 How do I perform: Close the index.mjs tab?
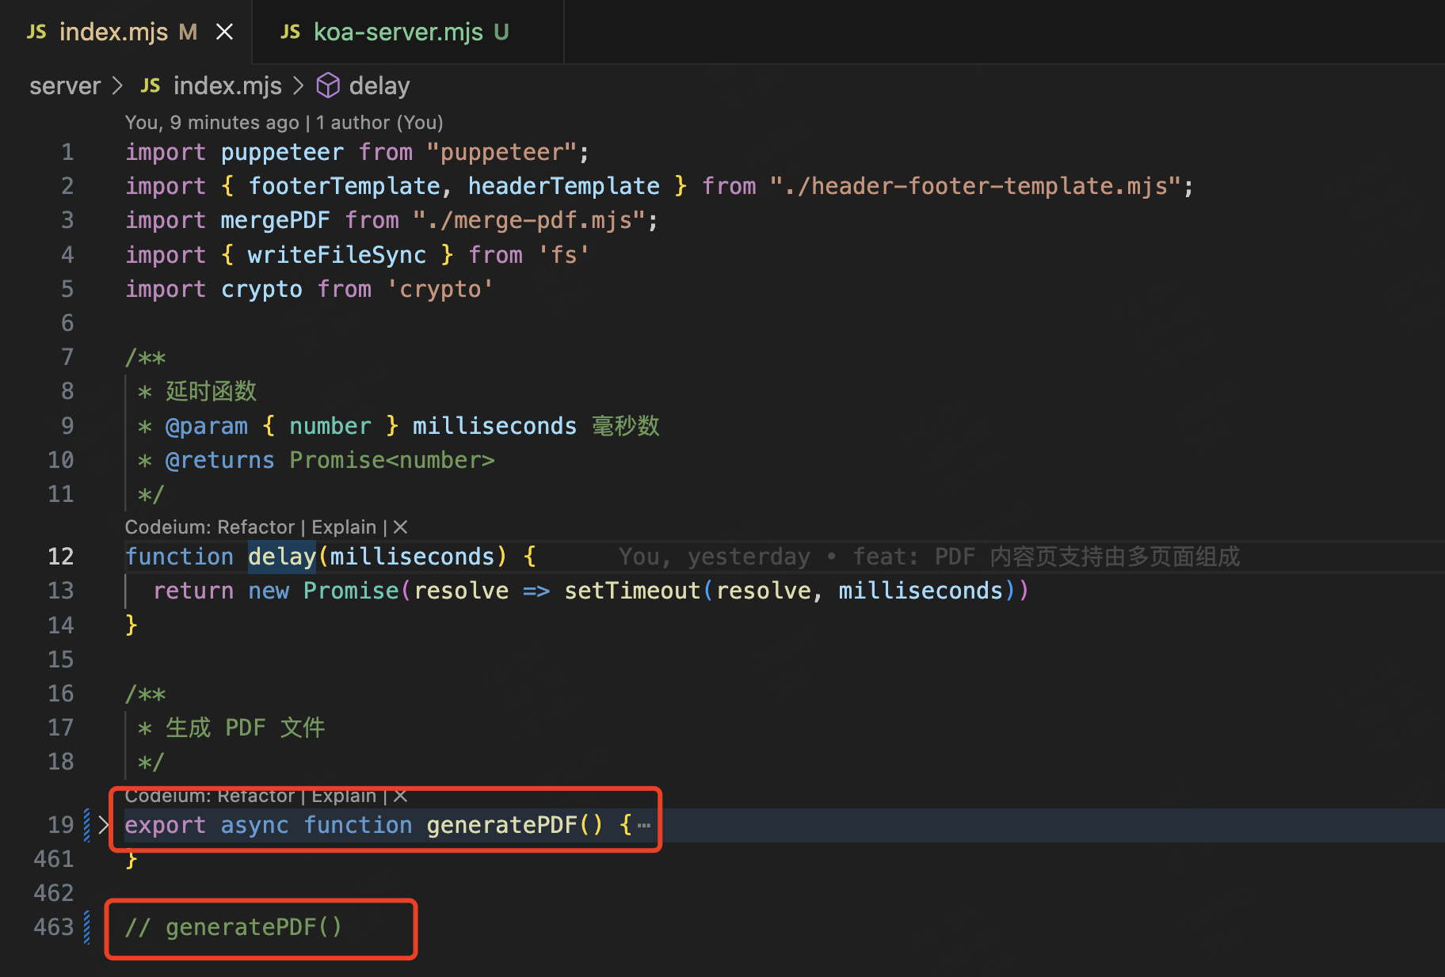point(225,32)
